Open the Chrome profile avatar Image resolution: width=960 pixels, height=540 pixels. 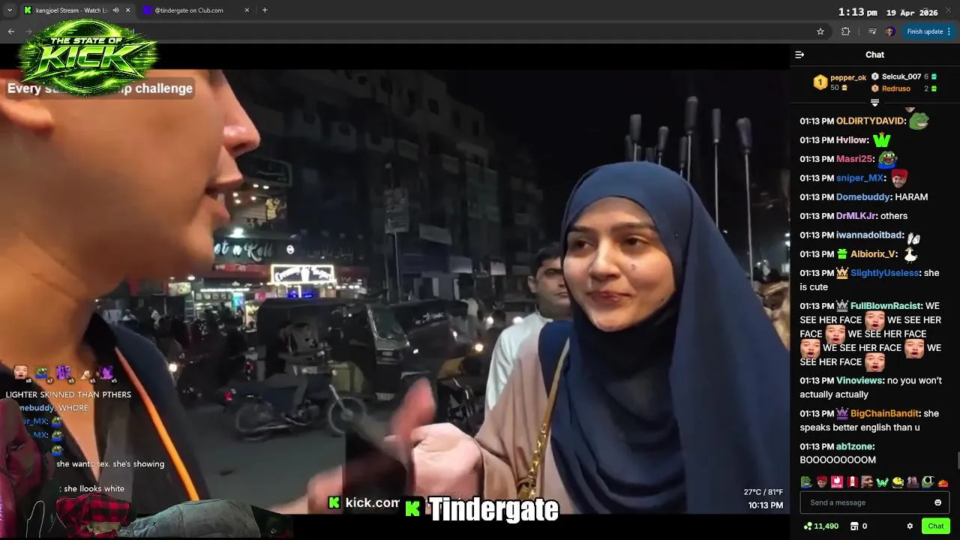890,31
